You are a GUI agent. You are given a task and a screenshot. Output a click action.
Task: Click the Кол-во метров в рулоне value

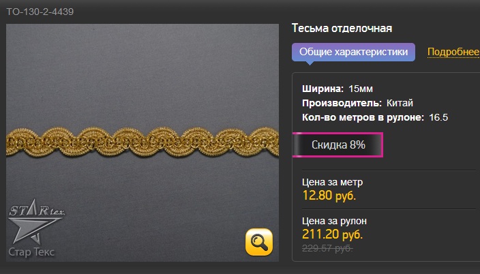point(438,117)
